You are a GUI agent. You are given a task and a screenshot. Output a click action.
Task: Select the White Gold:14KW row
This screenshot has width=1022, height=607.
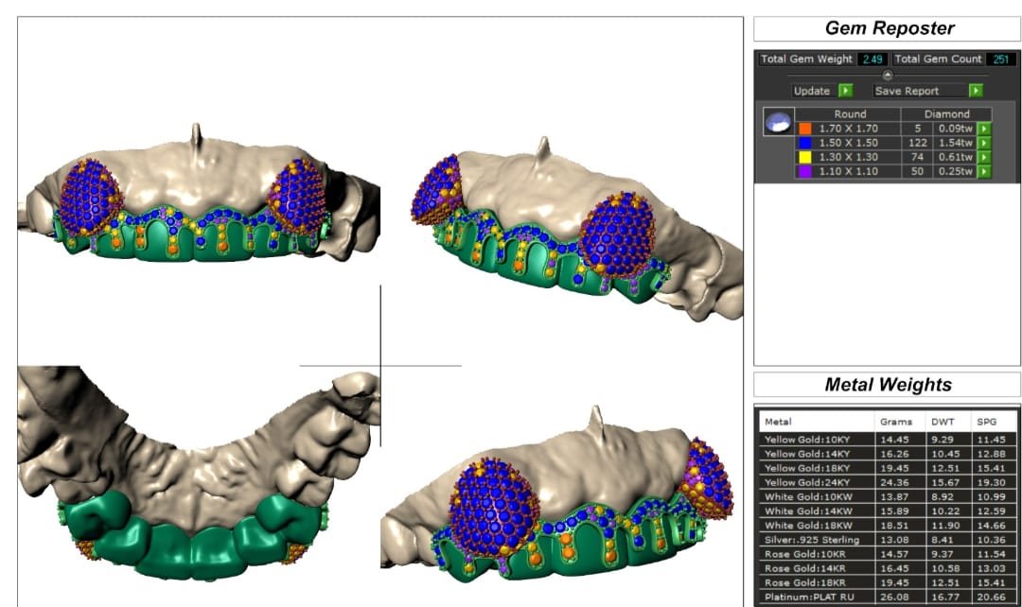888,512
